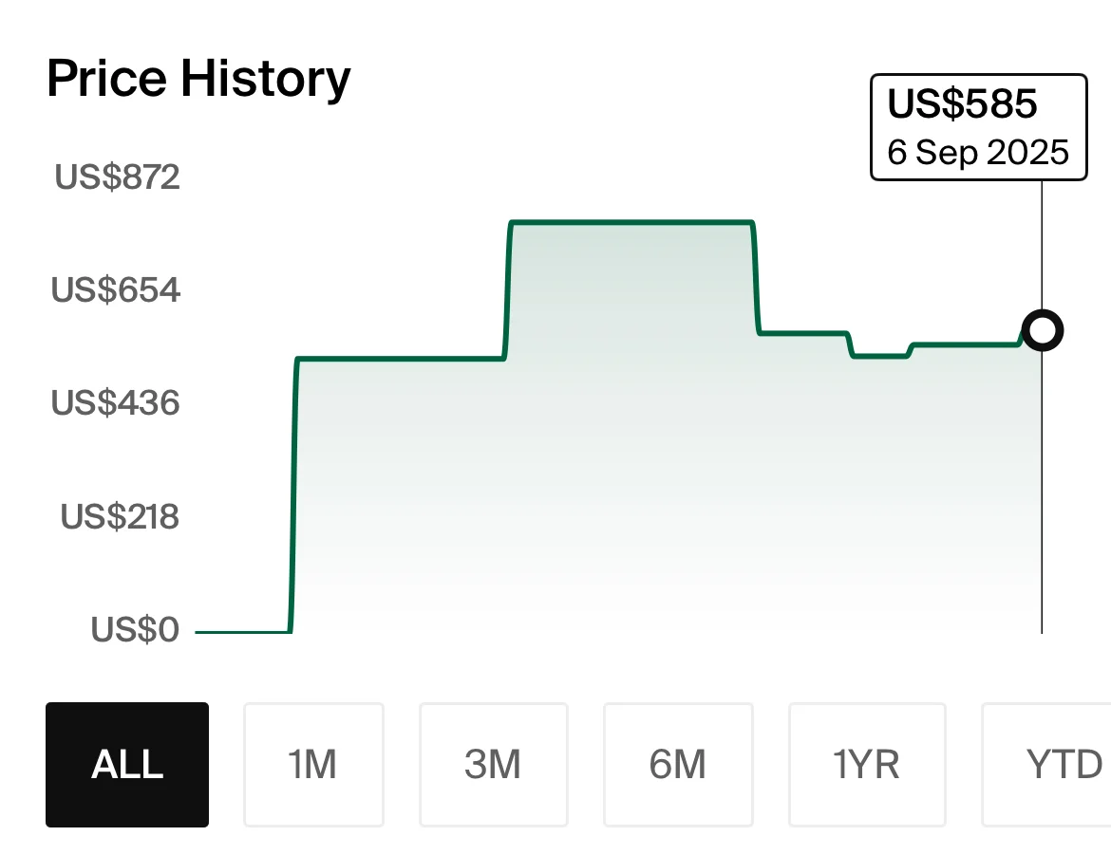Screen dimensions: 1111x855
Task: Click the lowest dip after the peak
Action: pyautogui.click(x=880, y=356)
